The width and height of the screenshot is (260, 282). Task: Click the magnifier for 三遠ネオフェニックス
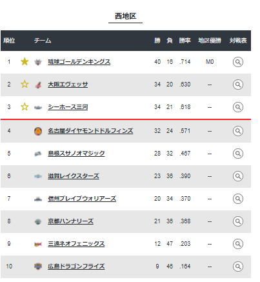(238, 244)
